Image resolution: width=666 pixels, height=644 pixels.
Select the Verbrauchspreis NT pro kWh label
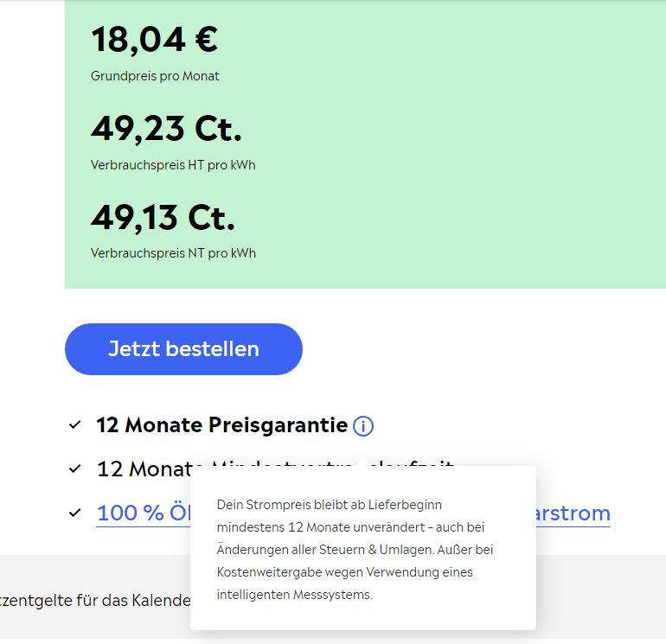pyautogui.click(x=173, y=253)
